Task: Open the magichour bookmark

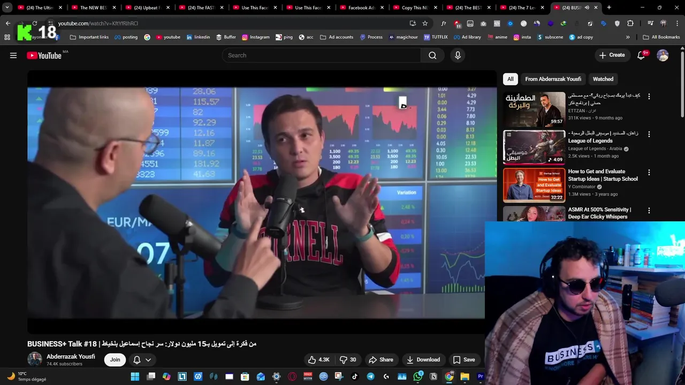Action: point(404,37)
